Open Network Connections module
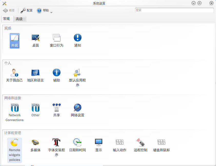Viewport: 216px width, 166px height. (x=15, y=113)
